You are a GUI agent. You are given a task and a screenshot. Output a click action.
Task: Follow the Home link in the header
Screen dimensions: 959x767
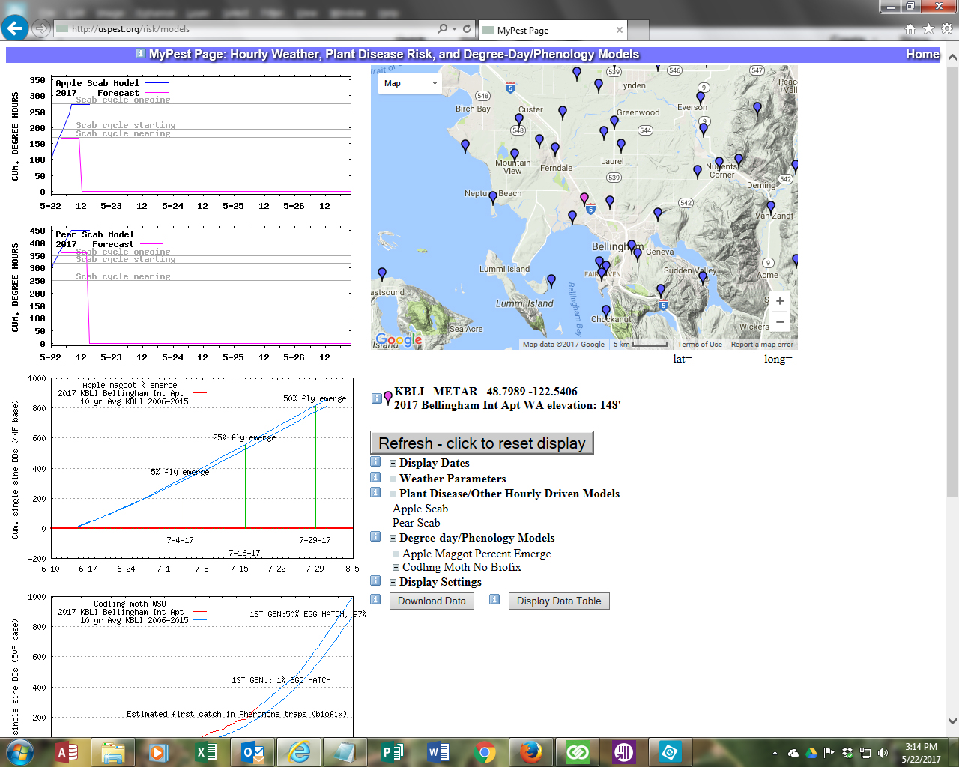[922, 54]
